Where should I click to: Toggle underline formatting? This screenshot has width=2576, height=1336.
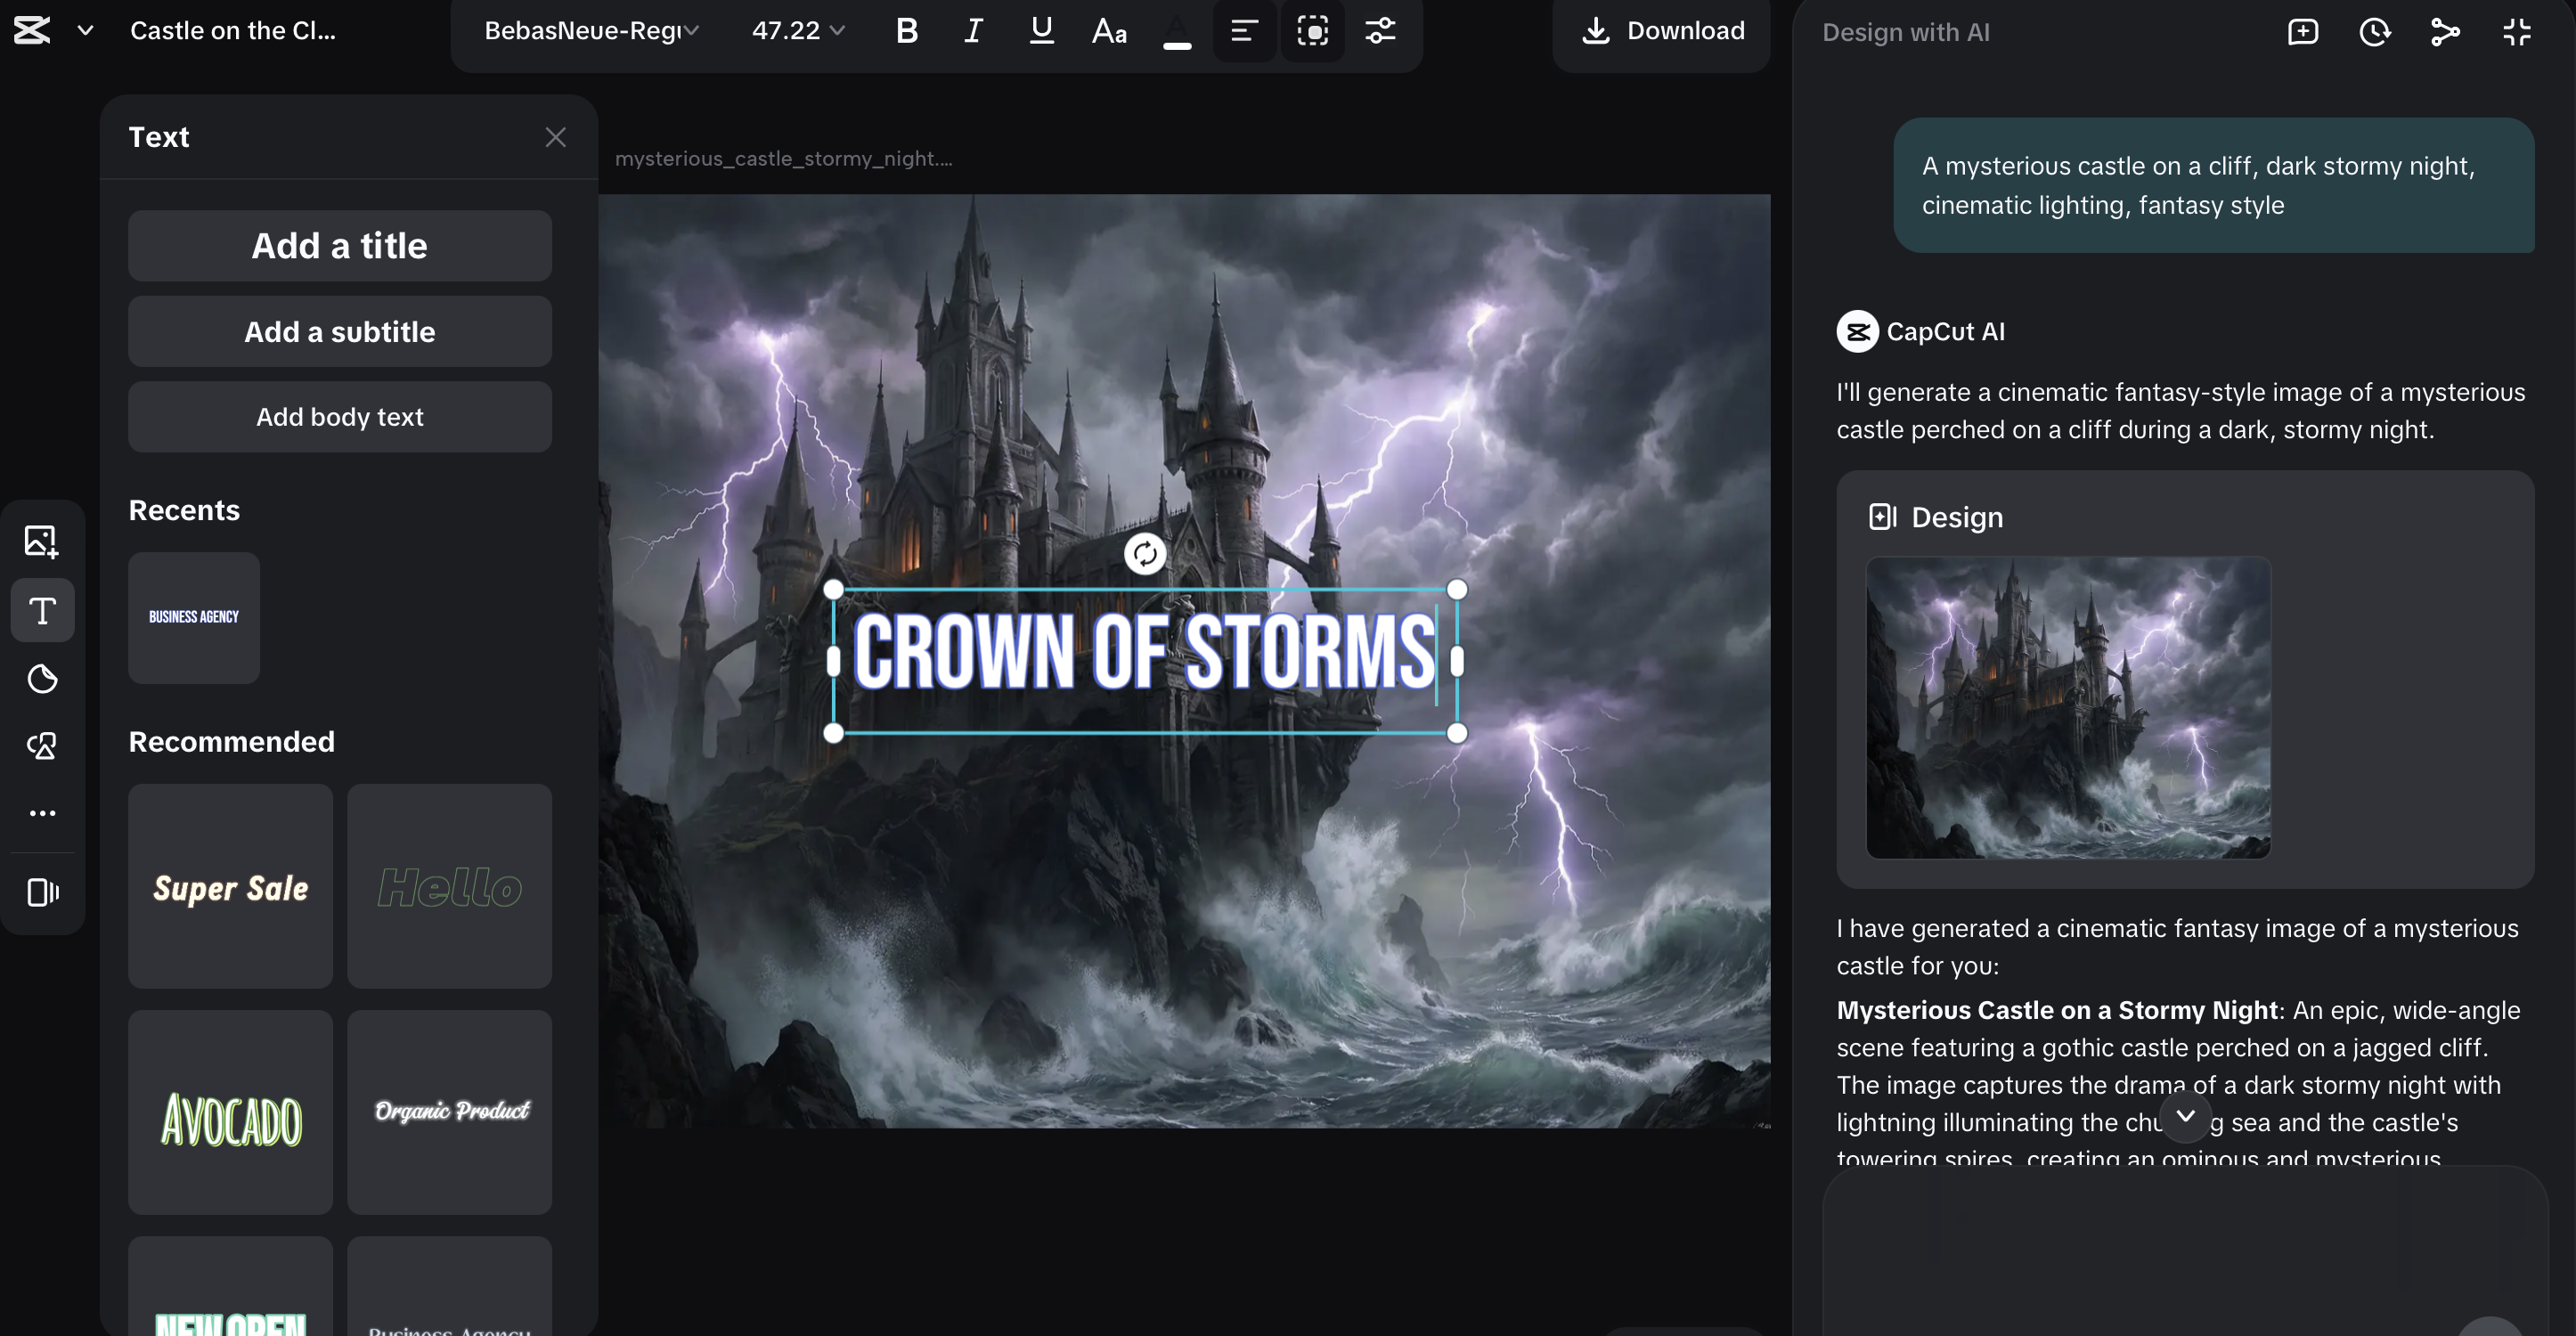pos(1041,31)
